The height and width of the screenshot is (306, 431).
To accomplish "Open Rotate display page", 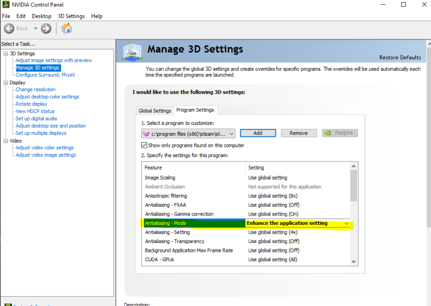I will [31, 104].
